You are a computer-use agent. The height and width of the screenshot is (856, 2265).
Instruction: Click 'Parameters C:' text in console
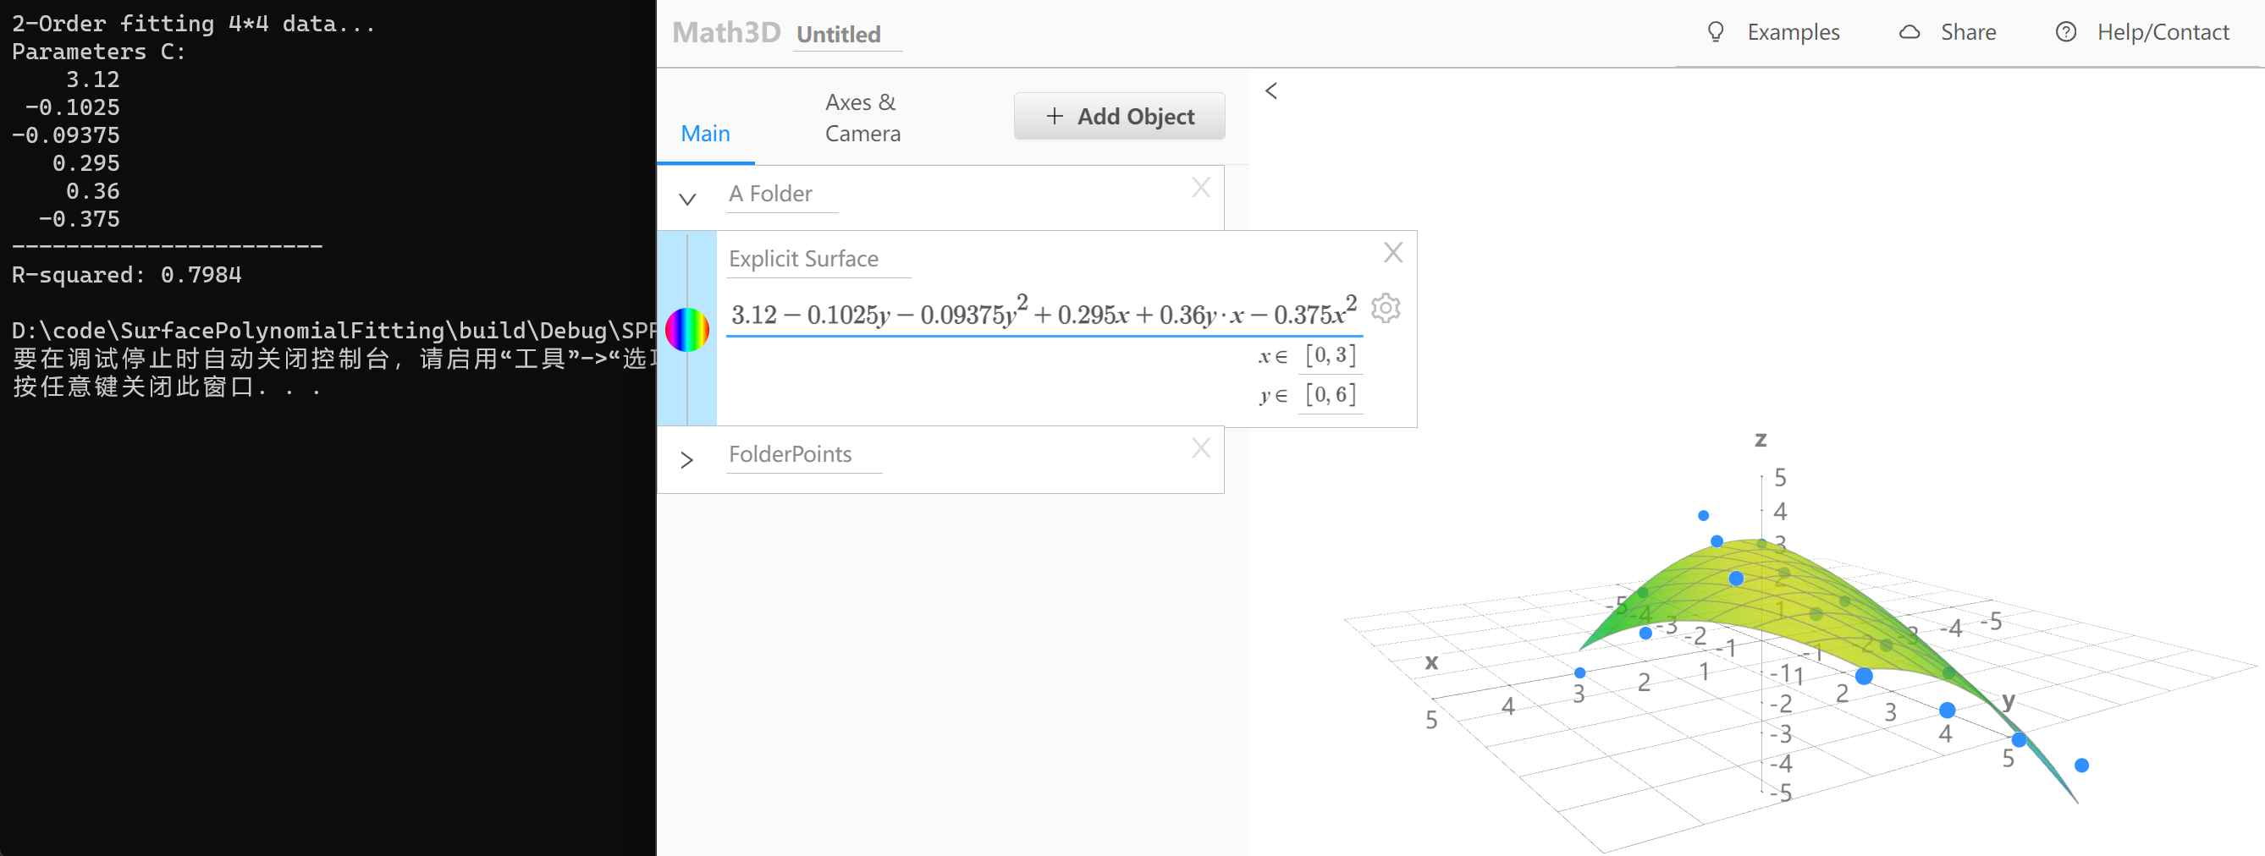[98, 51]
